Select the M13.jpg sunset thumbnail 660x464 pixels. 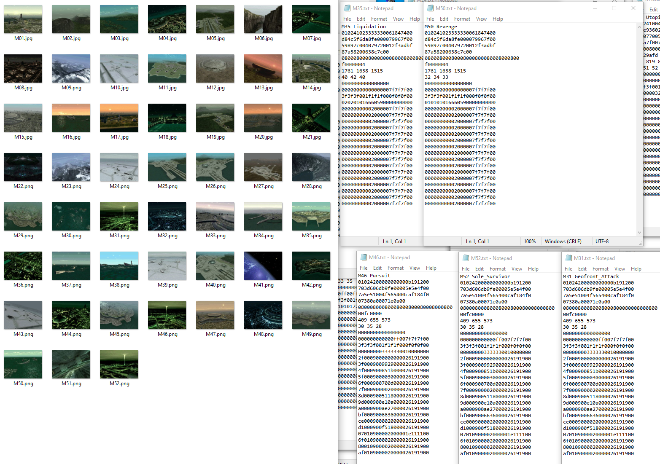tap(263, 68)
